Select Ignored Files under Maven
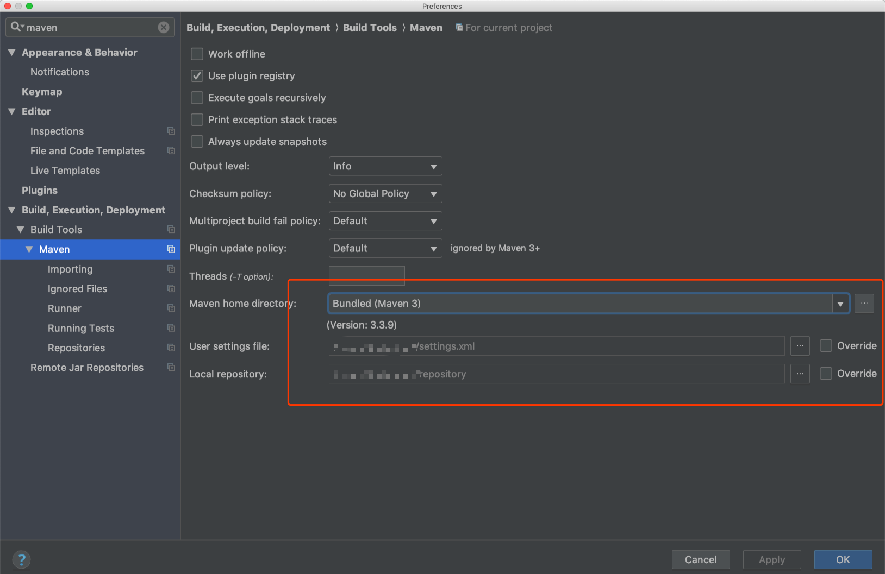The image size is (885, 574). click(77, 288)
